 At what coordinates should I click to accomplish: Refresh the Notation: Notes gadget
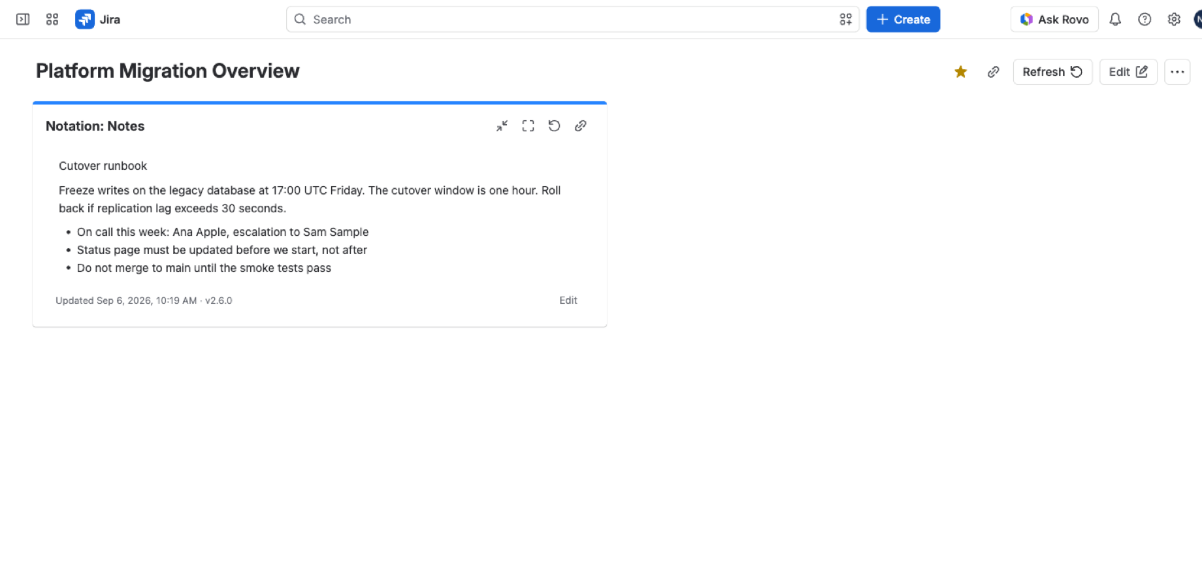[x=554, y=126]
